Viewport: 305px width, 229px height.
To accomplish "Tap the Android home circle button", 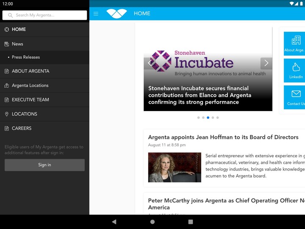I will tap(152, 222).
